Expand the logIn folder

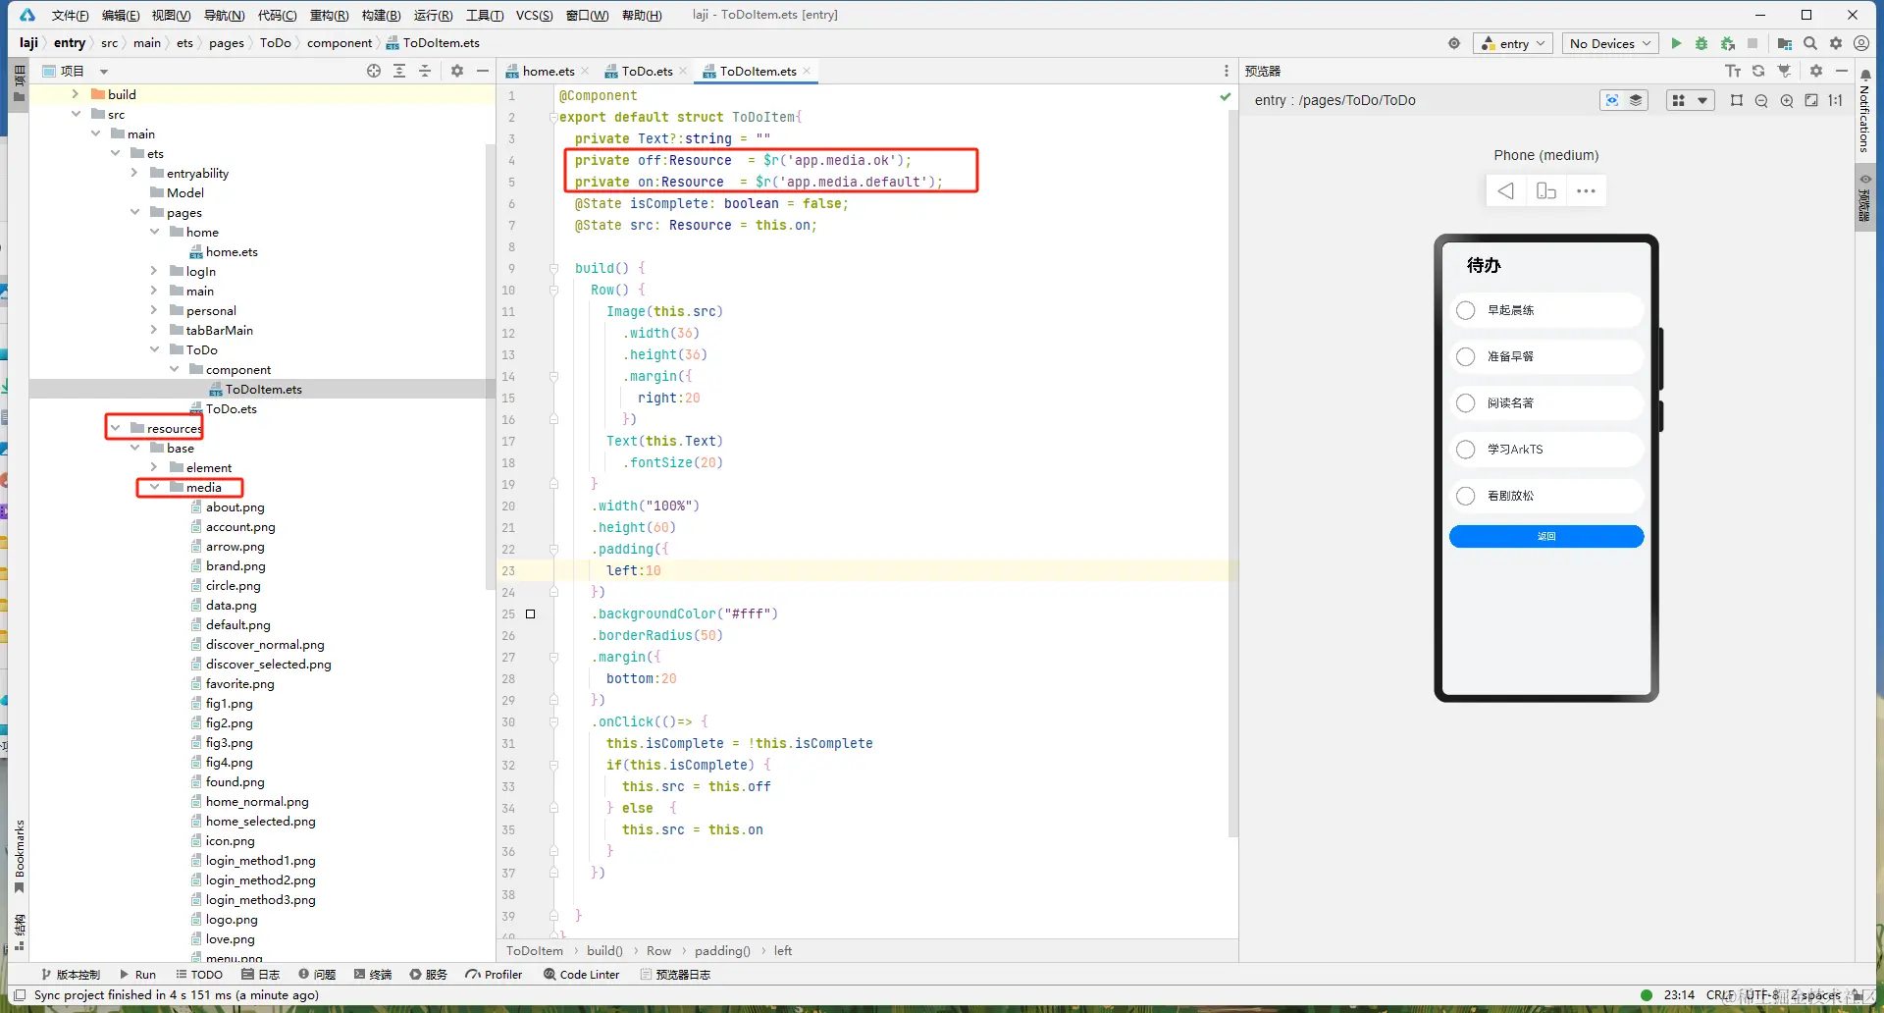click(x=154, y=271)
